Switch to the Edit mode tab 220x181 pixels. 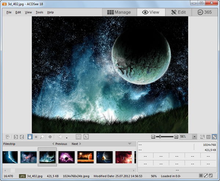pos(179,12)
